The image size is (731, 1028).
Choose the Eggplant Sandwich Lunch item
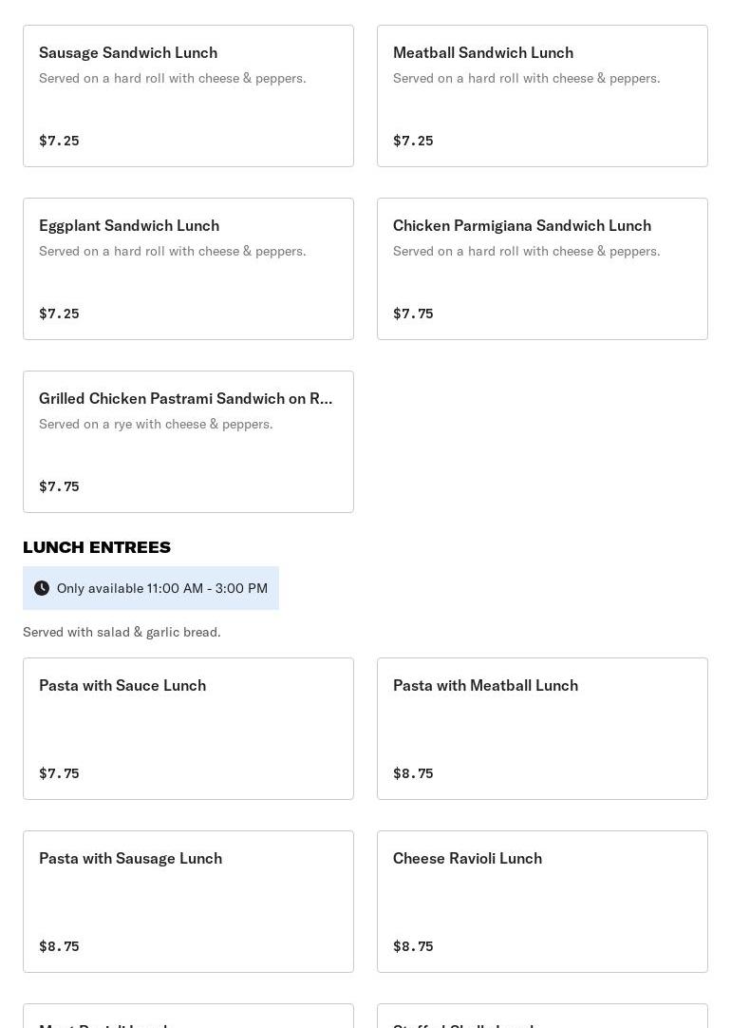tap(188, 269)
